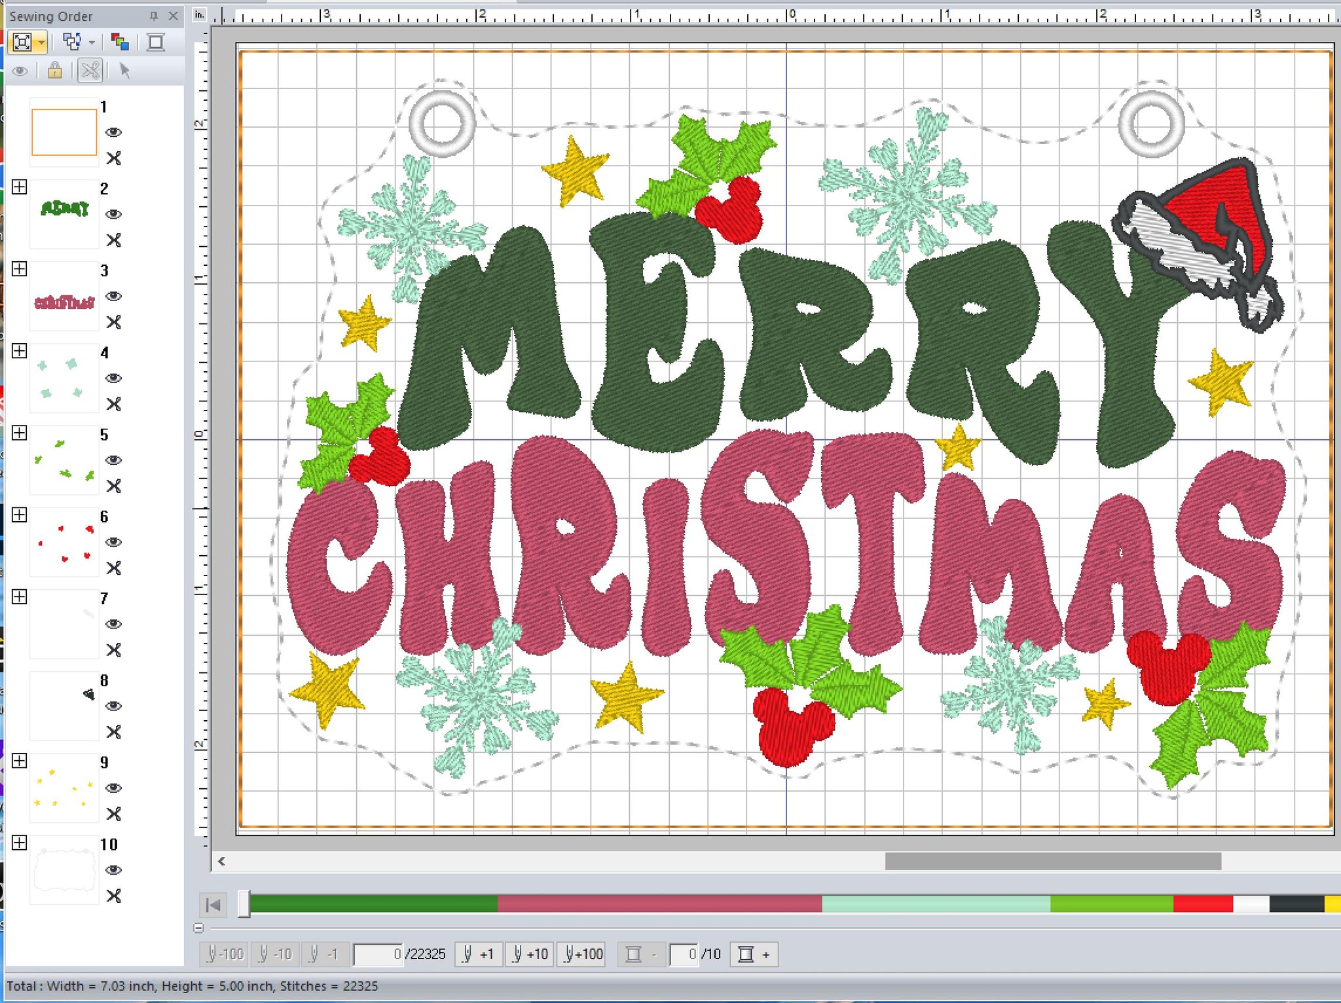
Task: Pin the Sewing Order panel
Action: tap(154, 16)
